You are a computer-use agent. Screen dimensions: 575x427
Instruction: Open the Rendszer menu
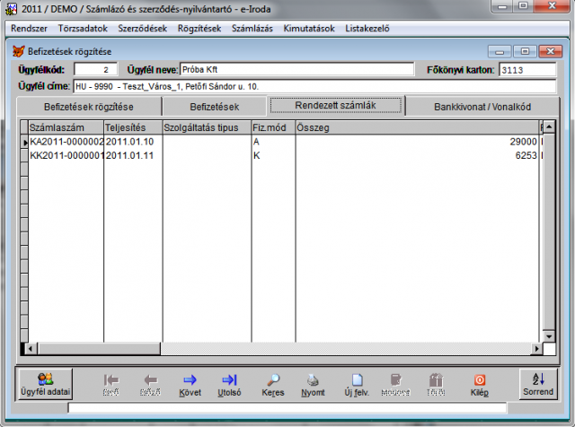click(30, 29)
